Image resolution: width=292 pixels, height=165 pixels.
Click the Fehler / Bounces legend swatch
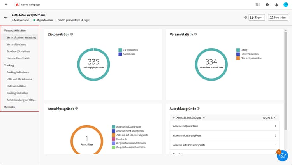coord(238,54)
